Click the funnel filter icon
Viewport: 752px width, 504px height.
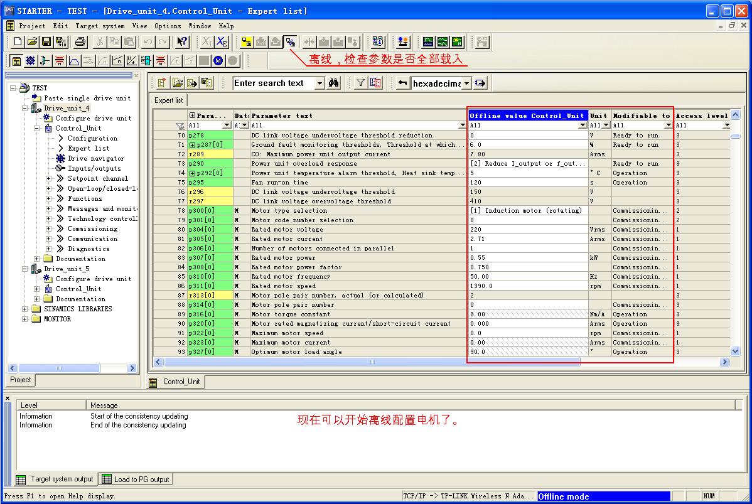point(361,83)
